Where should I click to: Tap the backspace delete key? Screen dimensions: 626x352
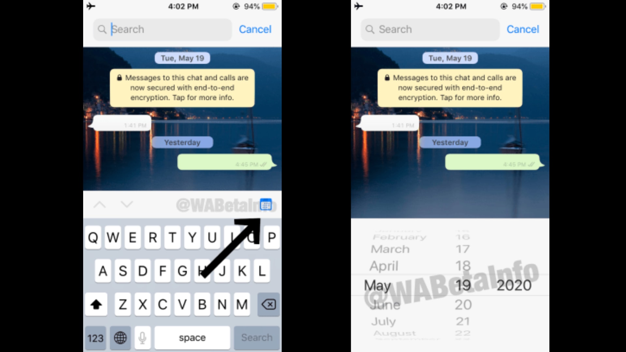pos(267,304)
